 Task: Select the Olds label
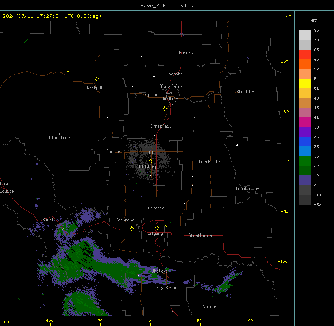click(x=150, y=153)
